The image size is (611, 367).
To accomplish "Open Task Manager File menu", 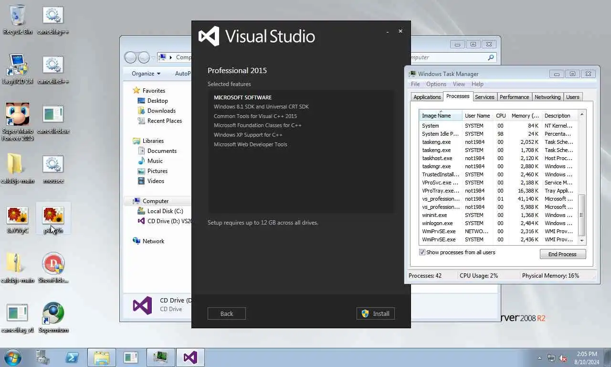I will tap(415, 84).
